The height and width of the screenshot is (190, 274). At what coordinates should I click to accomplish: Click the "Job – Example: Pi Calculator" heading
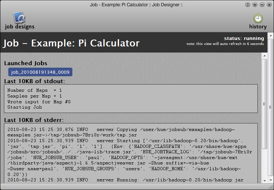pos(71,43)
